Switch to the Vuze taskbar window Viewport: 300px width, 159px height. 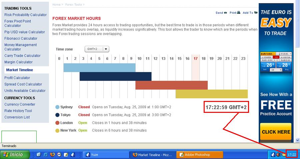pyautogui.click(x=106, y=155)
